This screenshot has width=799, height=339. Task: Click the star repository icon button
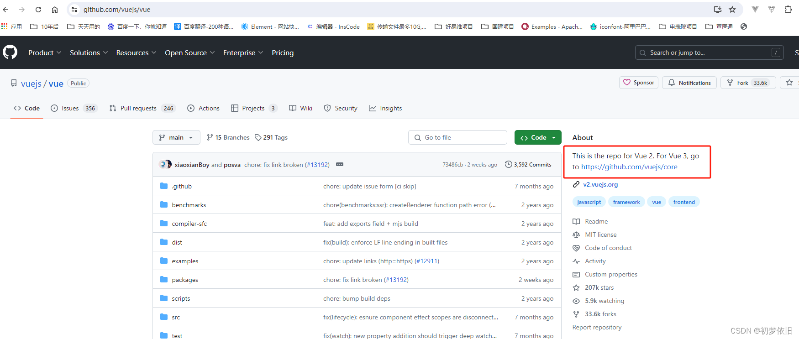(789, 83)
